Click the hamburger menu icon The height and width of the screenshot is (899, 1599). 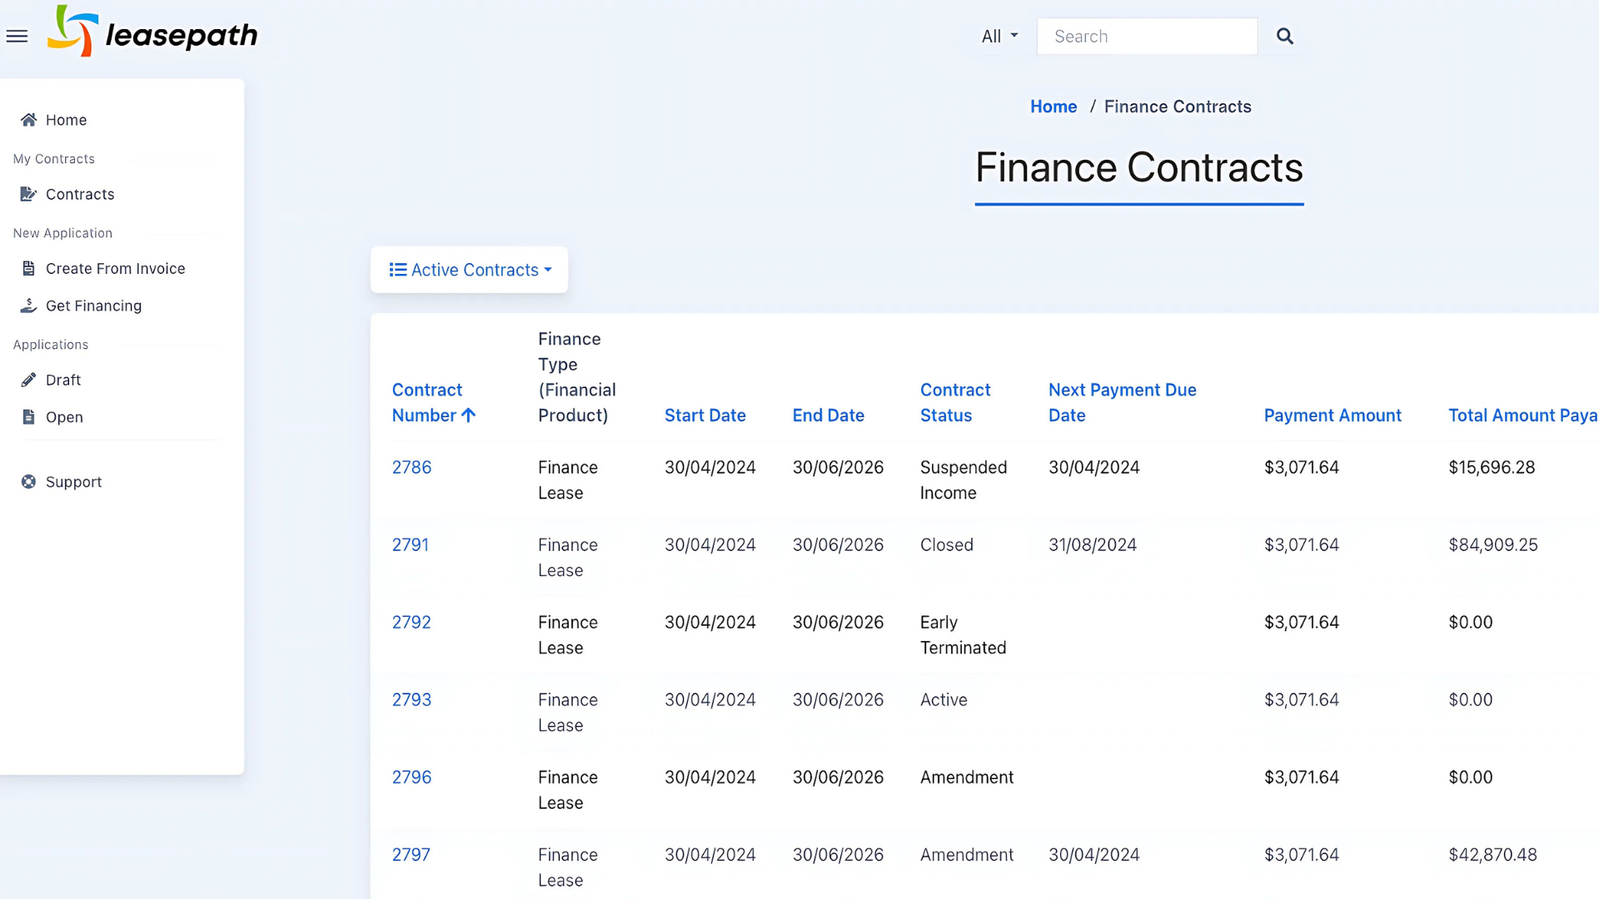click(x=17, y=36)
